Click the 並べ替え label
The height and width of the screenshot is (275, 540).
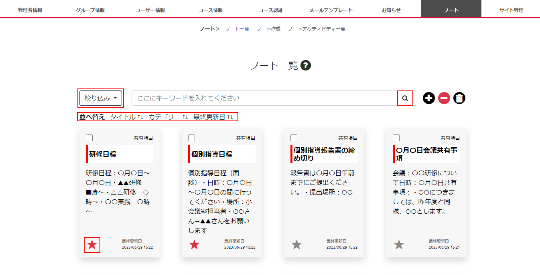pyautogui.click(x=92, y=117)
